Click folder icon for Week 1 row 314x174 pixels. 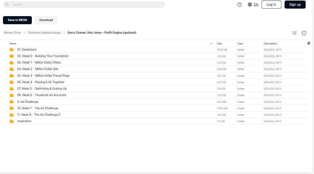point(12,62)
